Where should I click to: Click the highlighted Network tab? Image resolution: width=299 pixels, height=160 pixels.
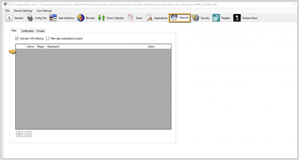pos(180,18)
